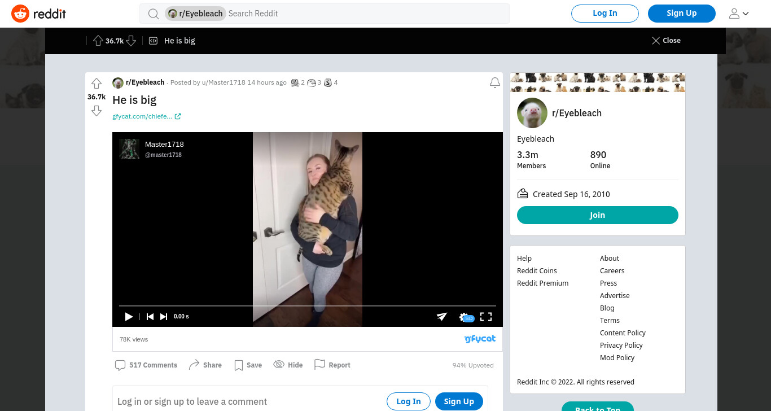Open Help footer link
This screenshot has width=771, height=411.
(x=524, y=259)
